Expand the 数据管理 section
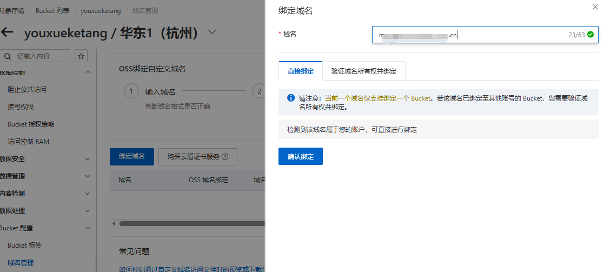This screenshot has width=604, height=272. (x=88, y=176)
